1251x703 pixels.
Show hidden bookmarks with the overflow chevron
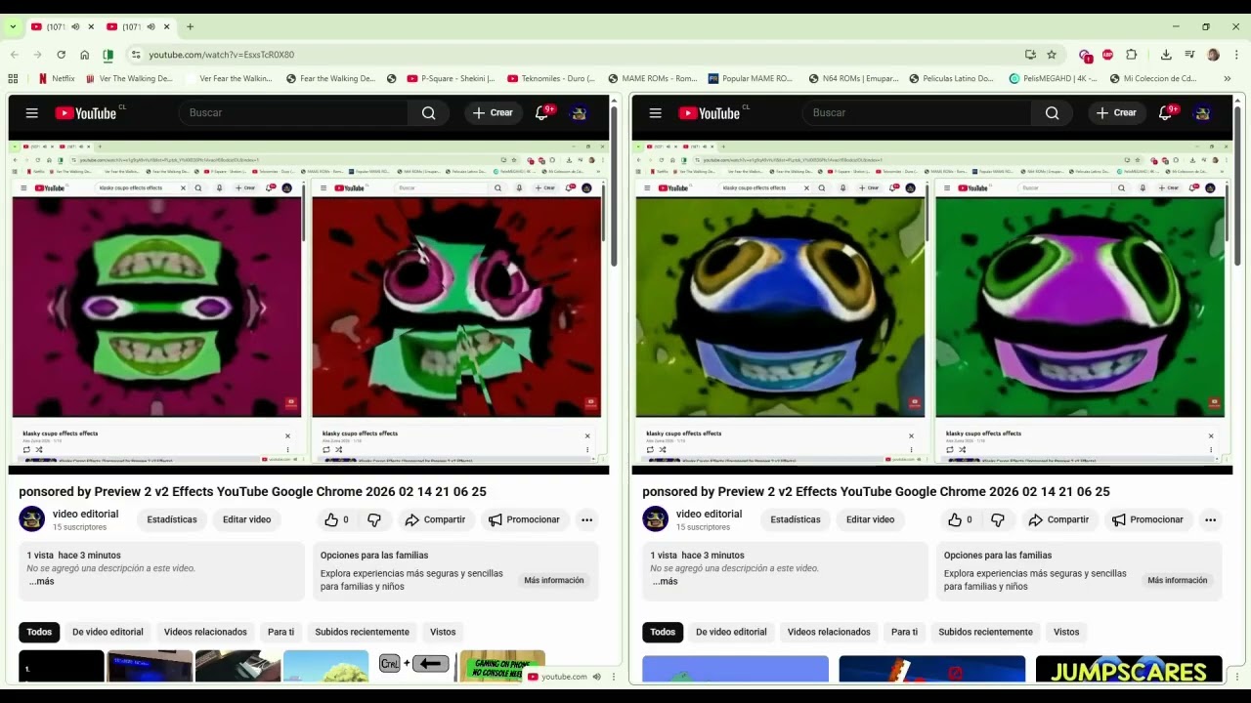tap(1228, 79)
